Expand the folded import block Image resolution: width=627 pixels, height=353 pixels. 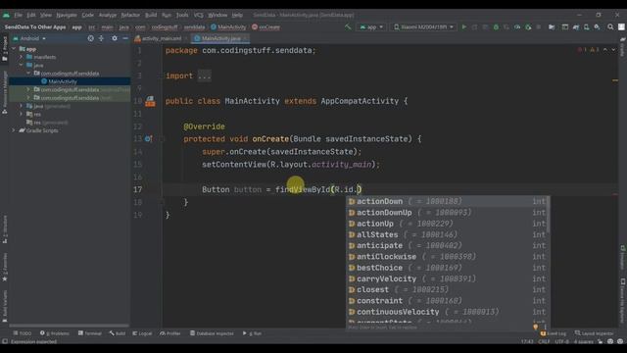click(x=205, y=76)
